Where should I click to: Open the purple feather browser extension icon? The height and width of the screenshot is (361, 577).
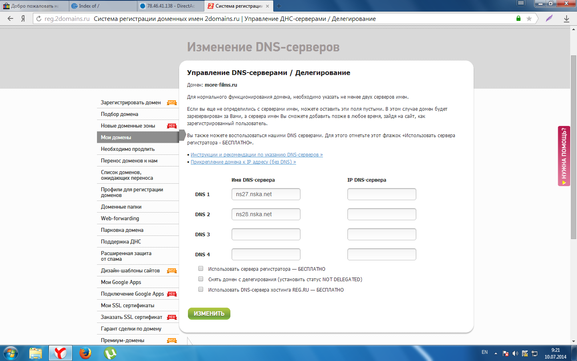tap(549, 18)
